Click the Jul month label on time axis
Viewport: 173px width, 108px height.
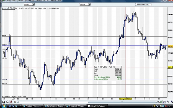coord(13,99)
